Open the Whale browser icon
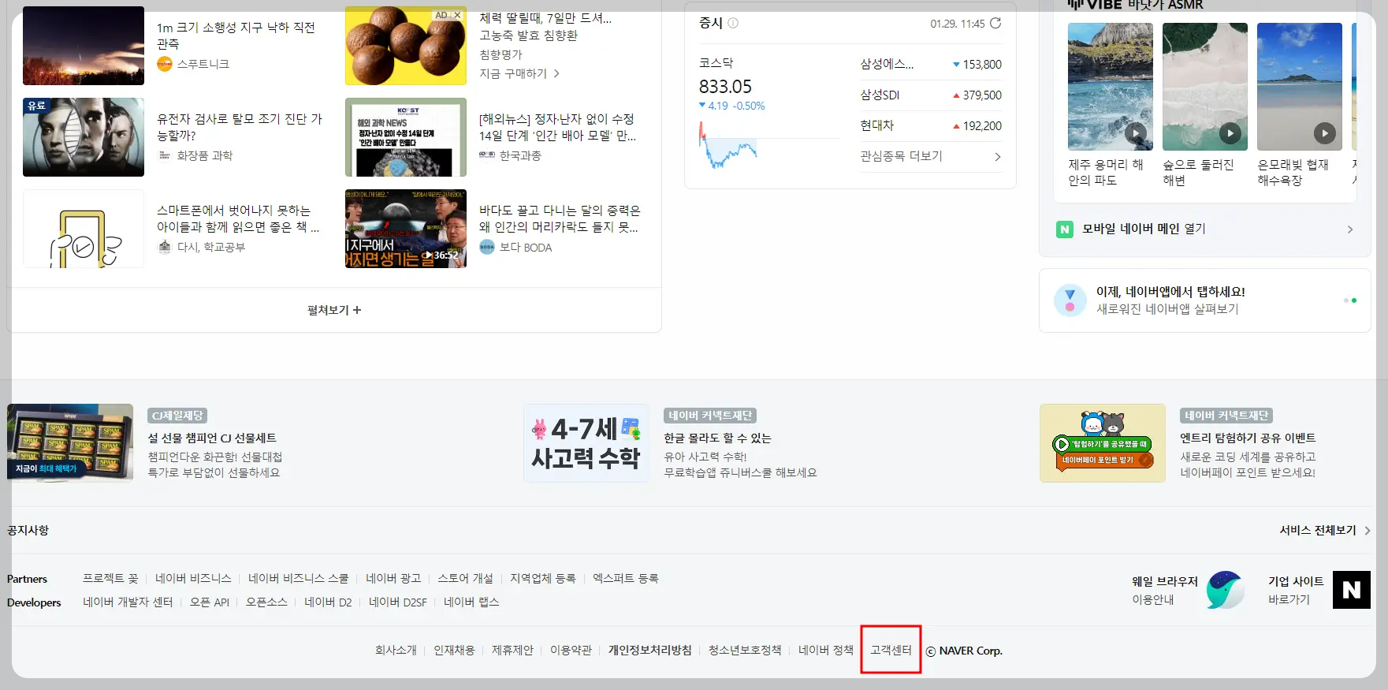Image resolution: width=1388 pixels, height=690 pixels. coord(1225,590)
